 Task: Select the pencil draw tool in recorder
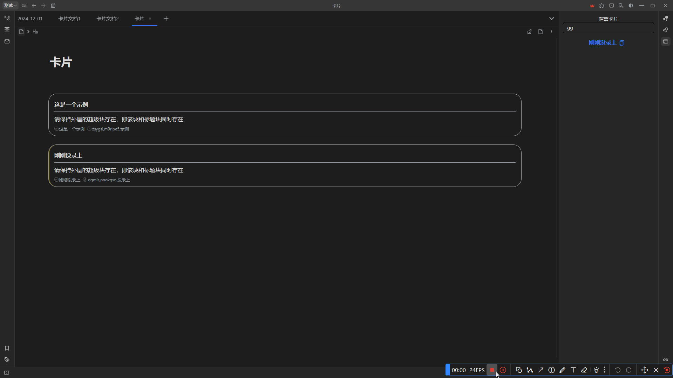click(562, 370)
